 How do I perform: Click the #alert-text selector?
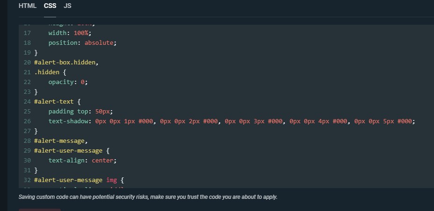click(54, 101)
